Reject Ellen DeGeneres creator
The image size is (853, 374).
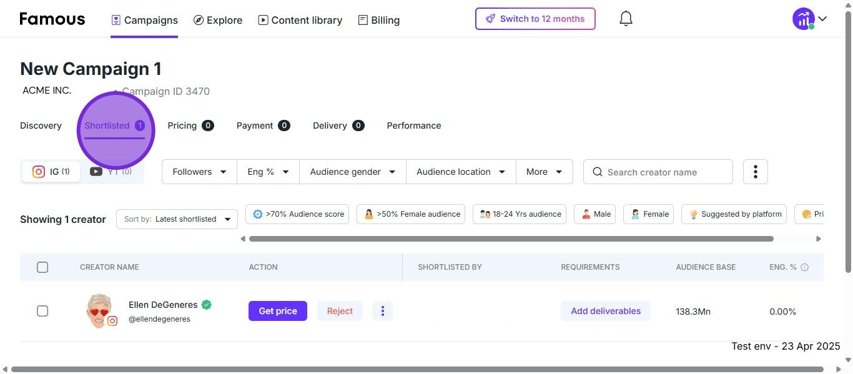pyautogui.click(x=340, y=311)
